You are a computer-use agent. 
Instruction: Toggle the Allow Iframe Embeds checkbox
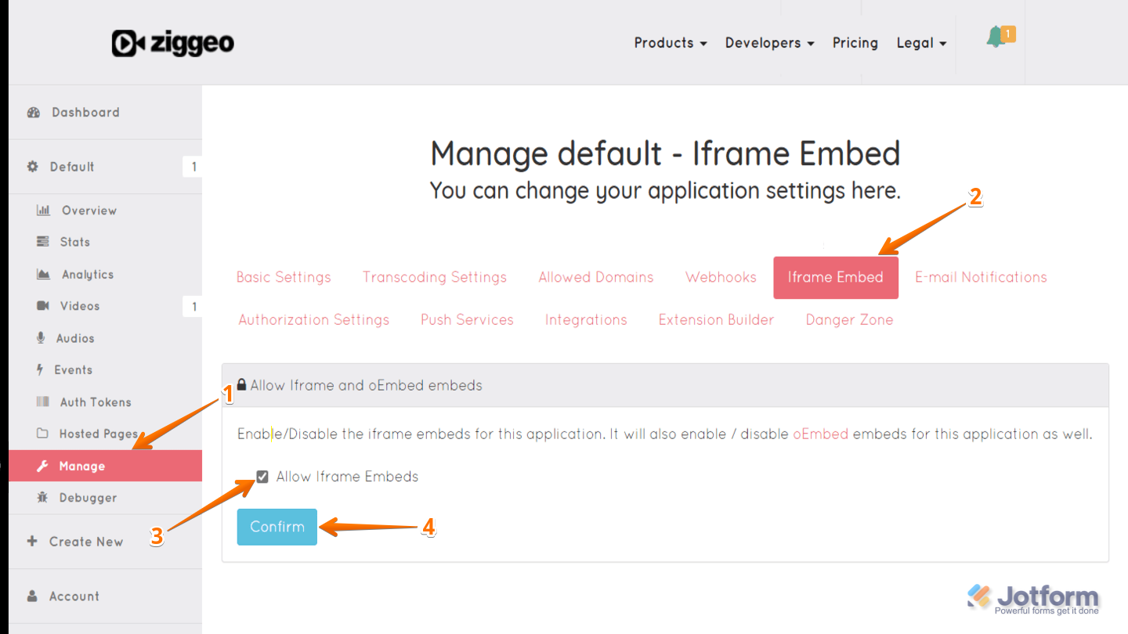[261, 476]
